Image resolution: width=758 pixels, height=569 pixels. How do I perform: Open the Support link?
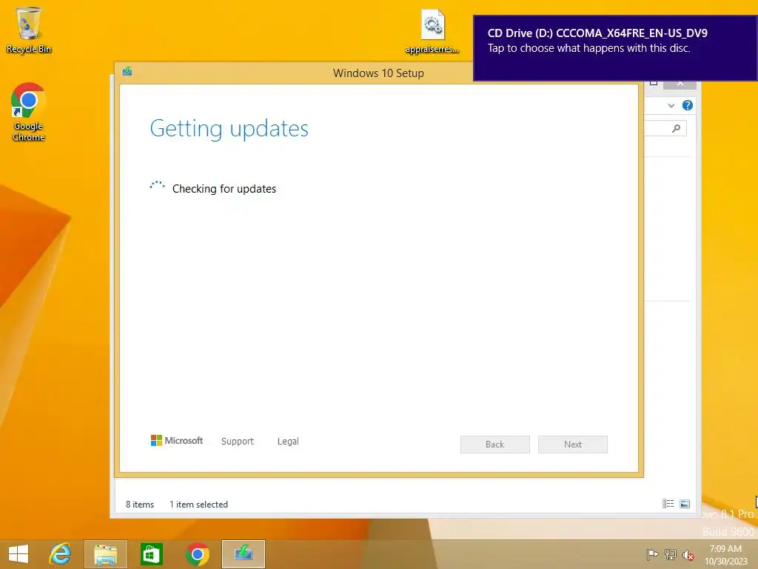coord(238,442)
